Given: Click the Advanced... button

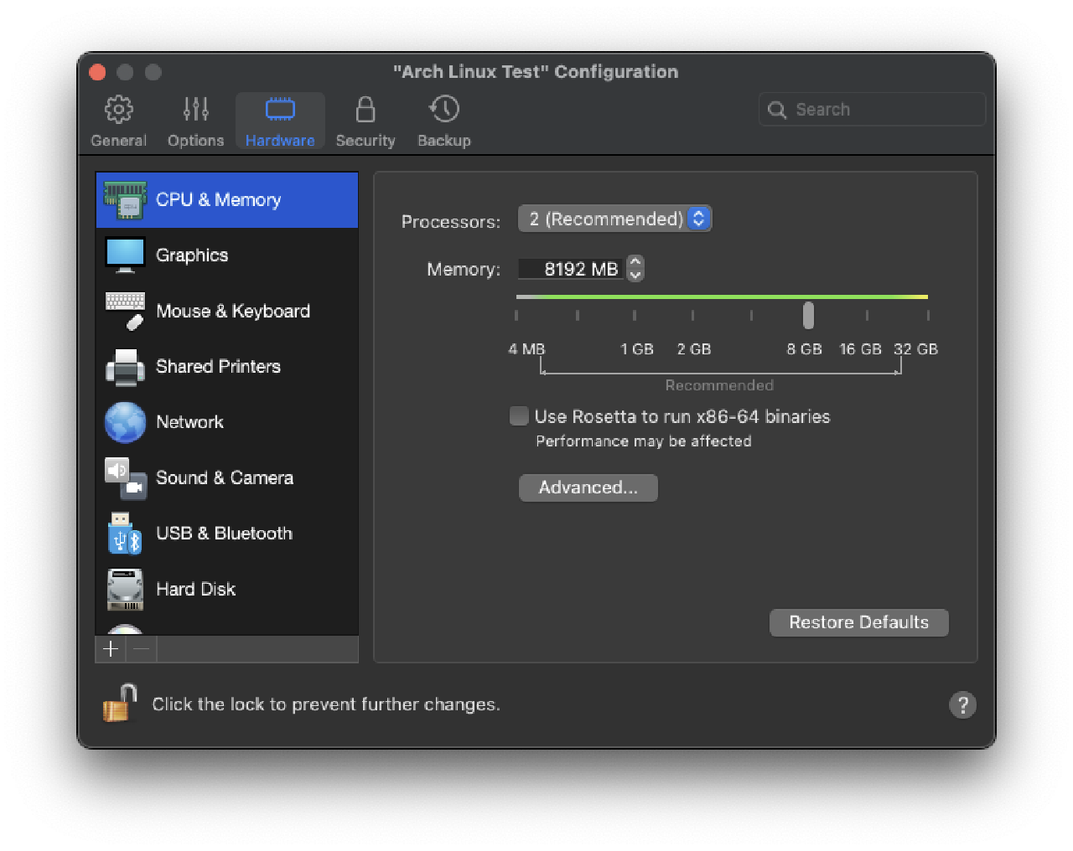Looking at the screenshot, I should (x=588, y=487).
